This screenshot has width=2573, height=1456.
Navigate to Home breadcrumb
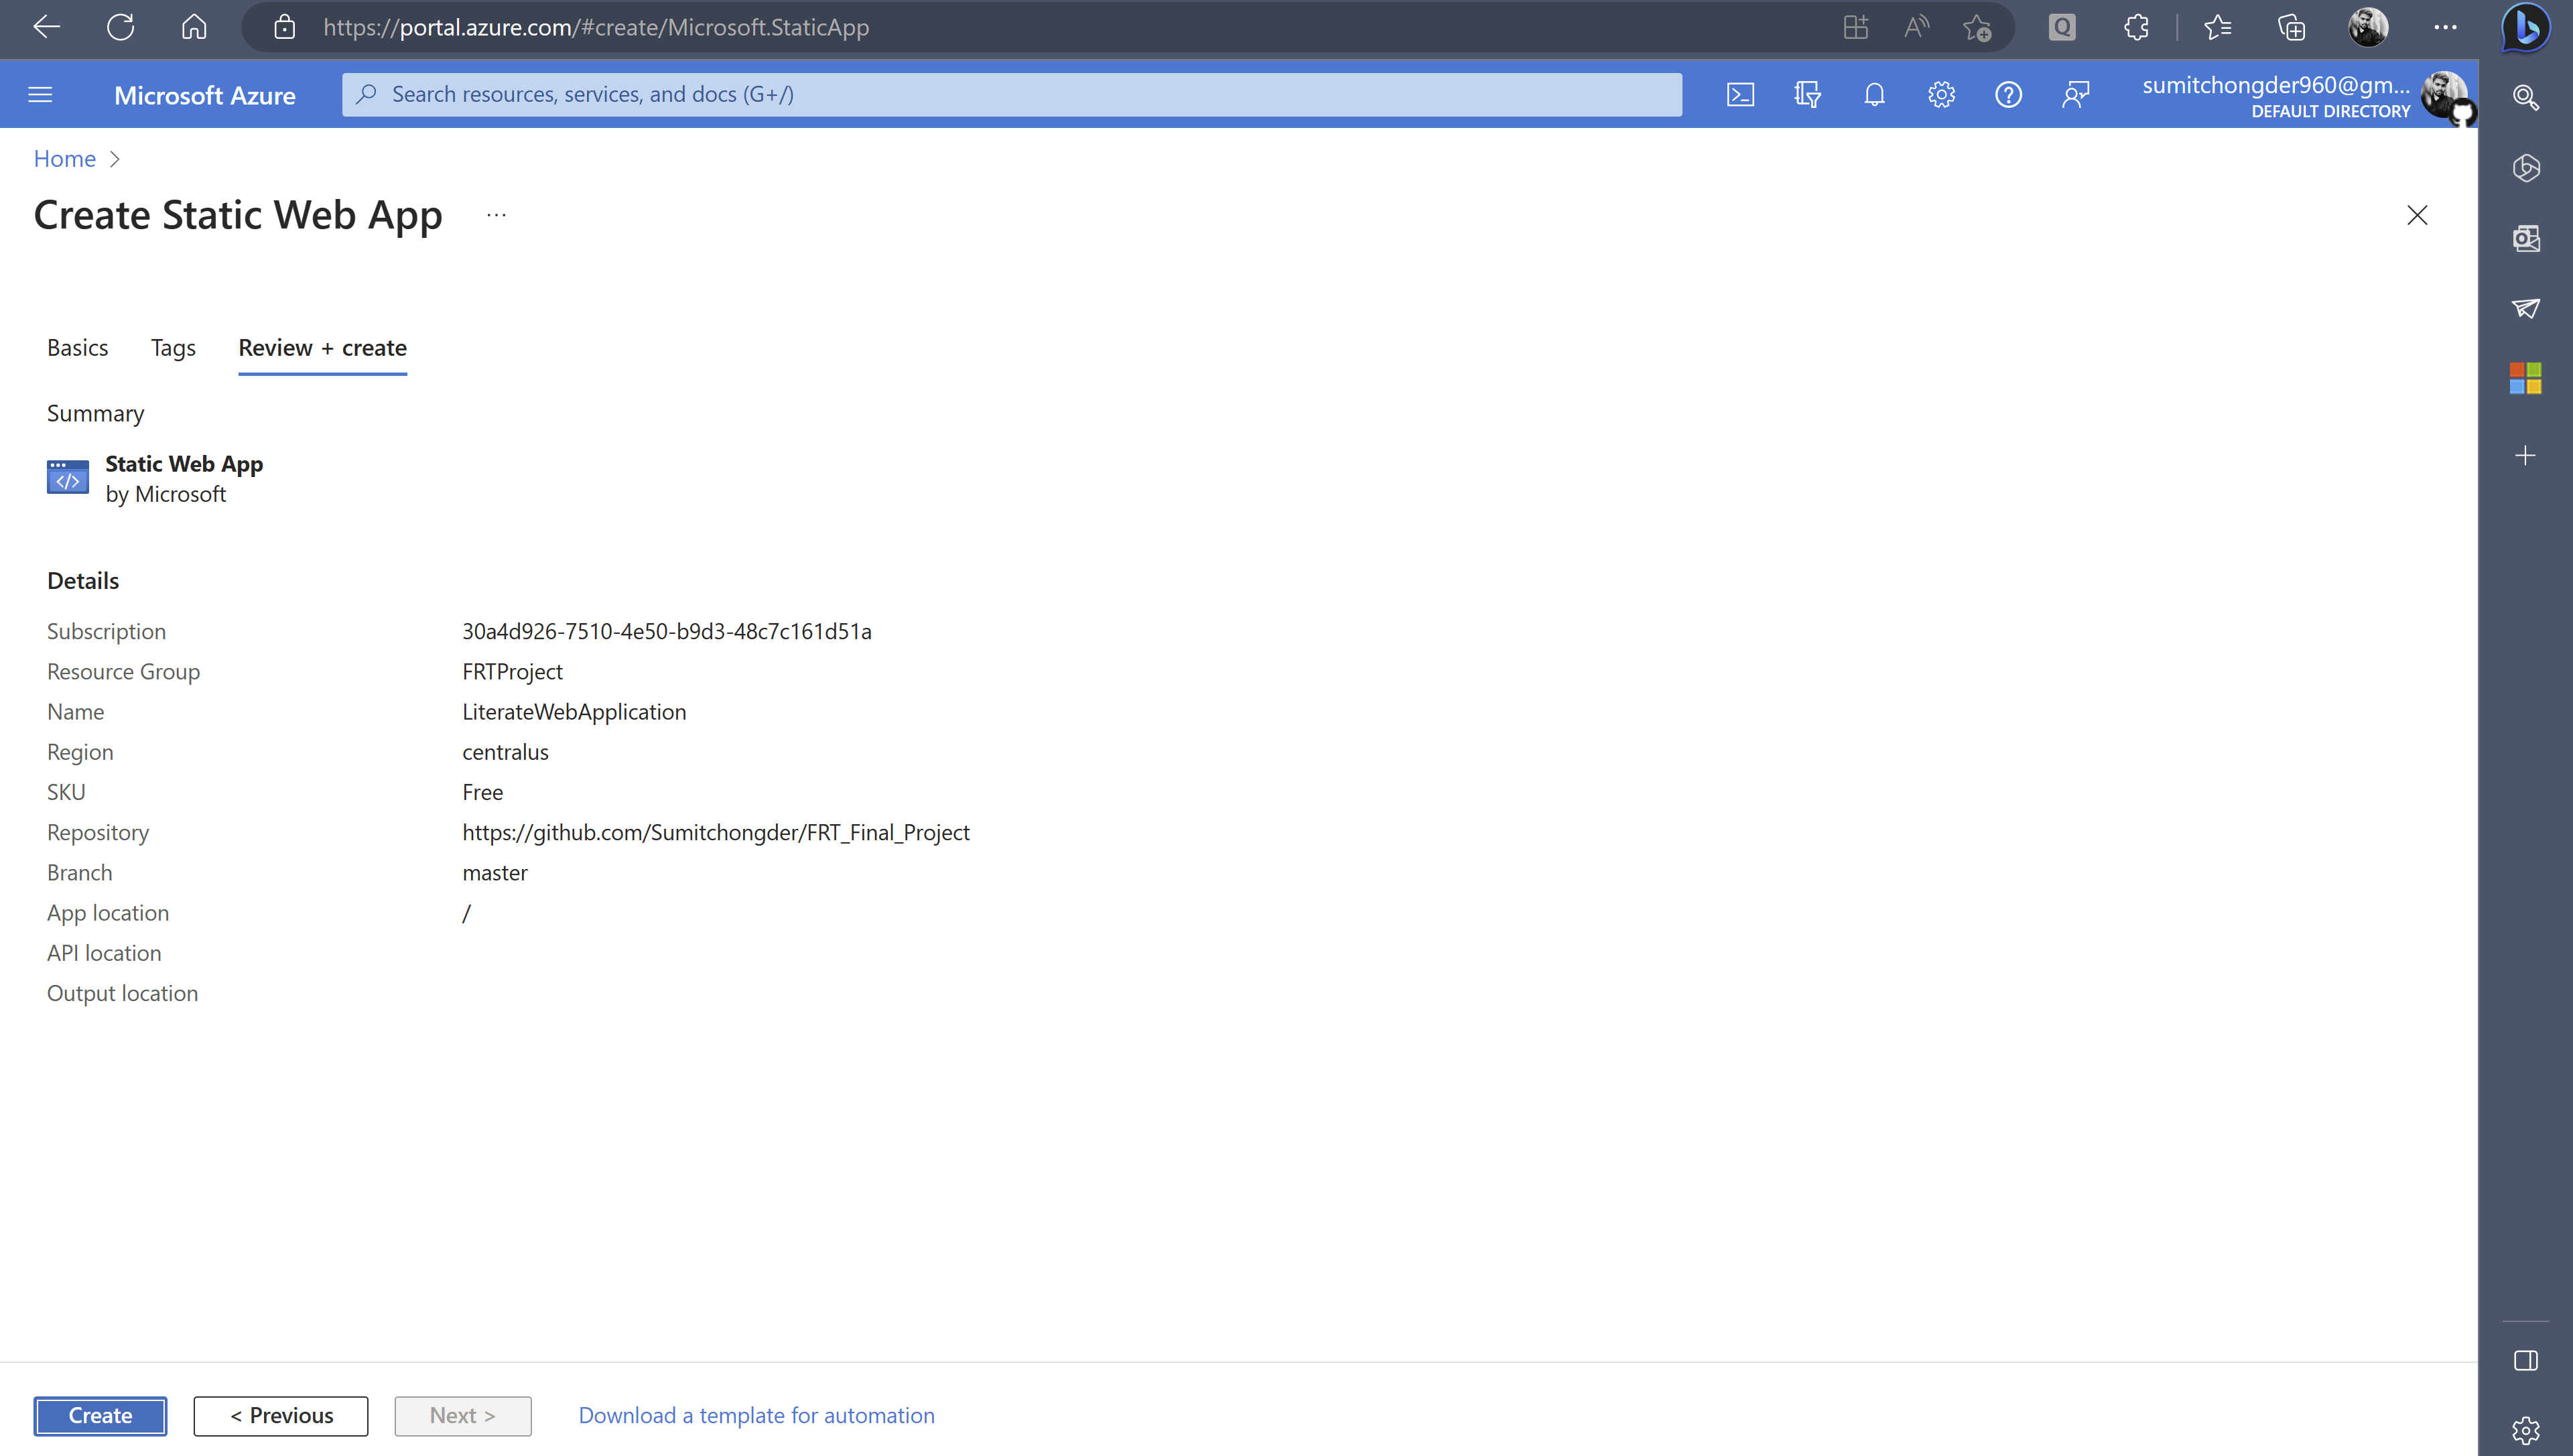pos(64,158)
